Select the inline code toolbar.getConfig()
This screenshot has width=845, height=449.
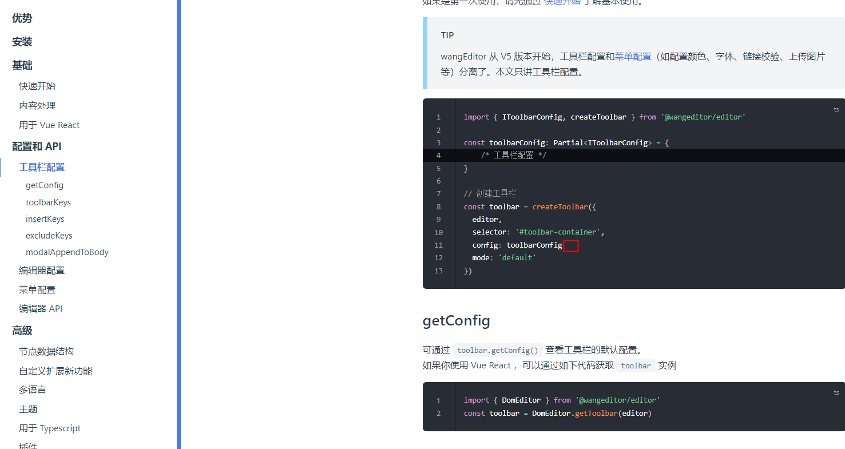(498, 349)
